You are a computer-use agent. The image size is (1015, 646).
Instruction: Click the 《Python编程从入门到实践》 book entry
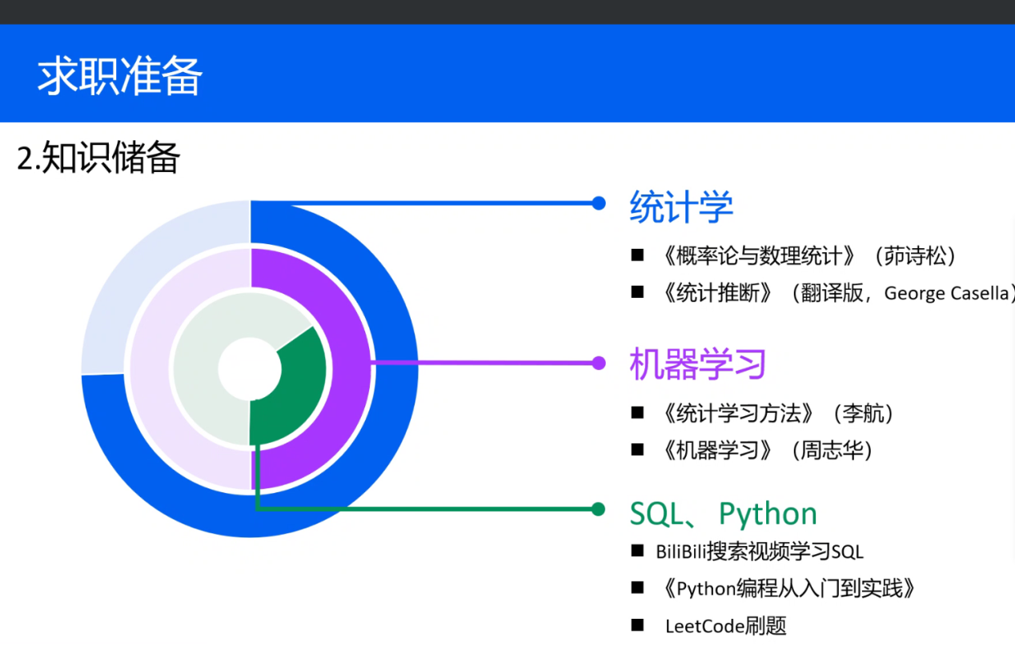pos(789,589)
